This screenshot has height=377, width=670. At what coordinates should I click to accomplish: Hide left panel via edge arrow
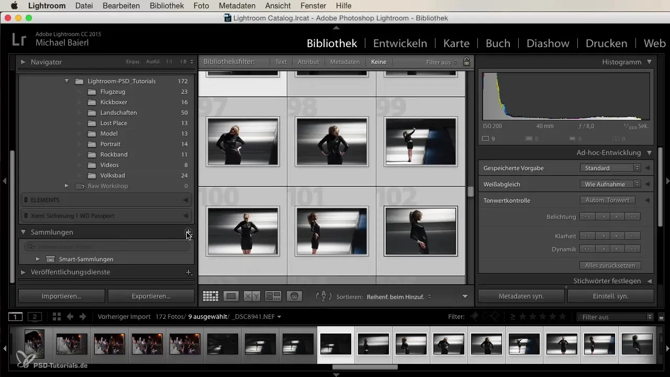[4, 181]
